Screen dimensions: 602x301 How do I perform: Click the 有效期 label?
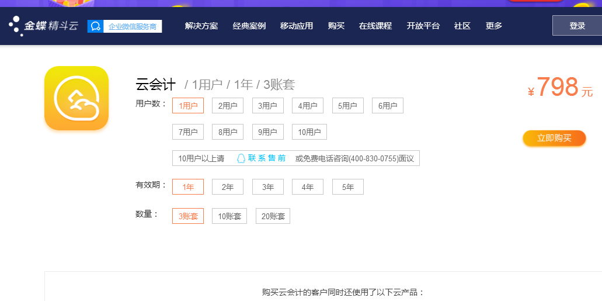pos(151,185)
